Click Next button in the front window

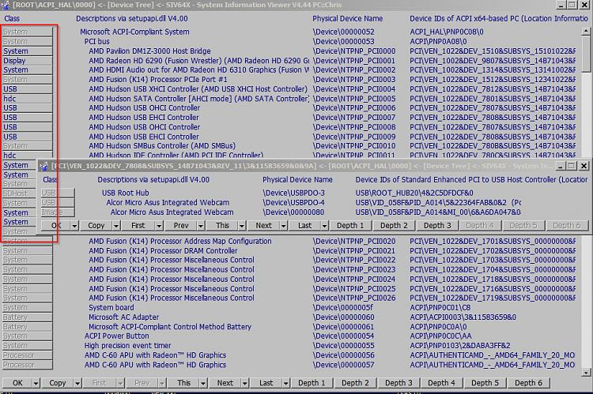(263, 226)
